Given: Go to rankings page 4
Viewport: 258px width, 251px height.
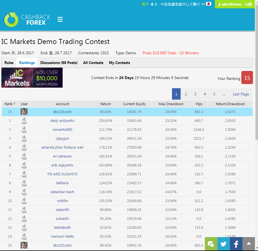Looking at the screenshot, I should point(205,94).
